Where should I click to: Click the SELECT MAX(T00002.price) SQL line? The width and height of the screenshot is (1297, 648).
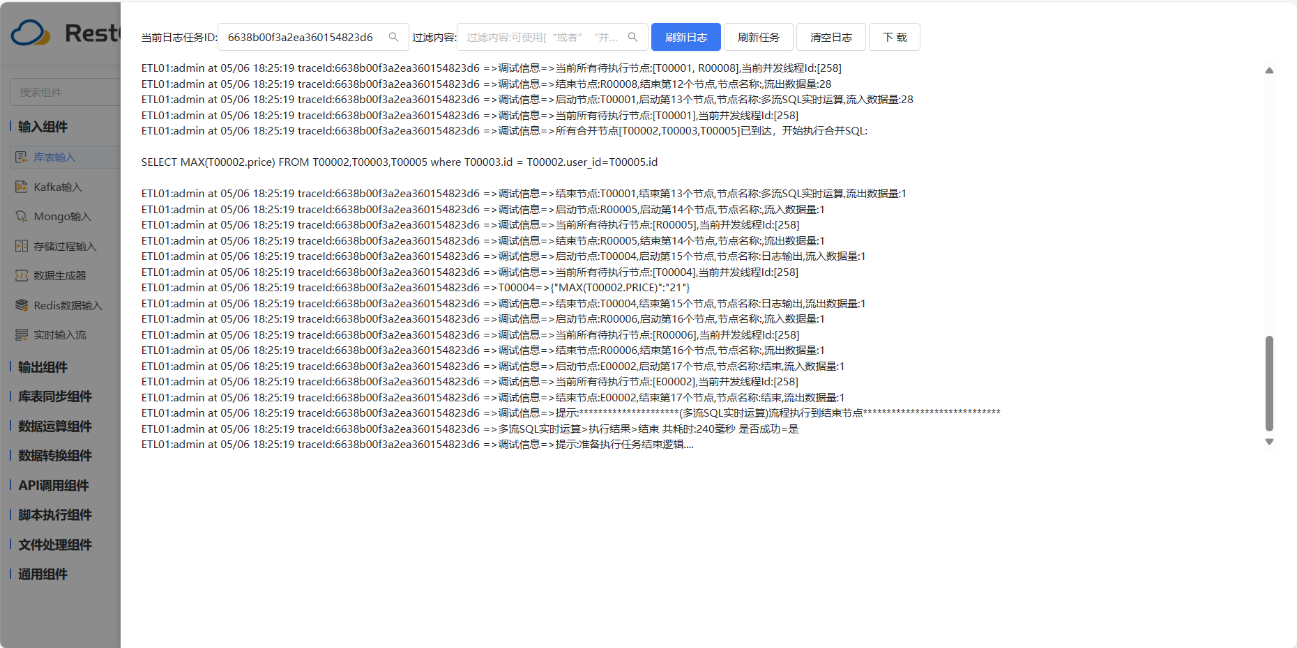(400, 162)
